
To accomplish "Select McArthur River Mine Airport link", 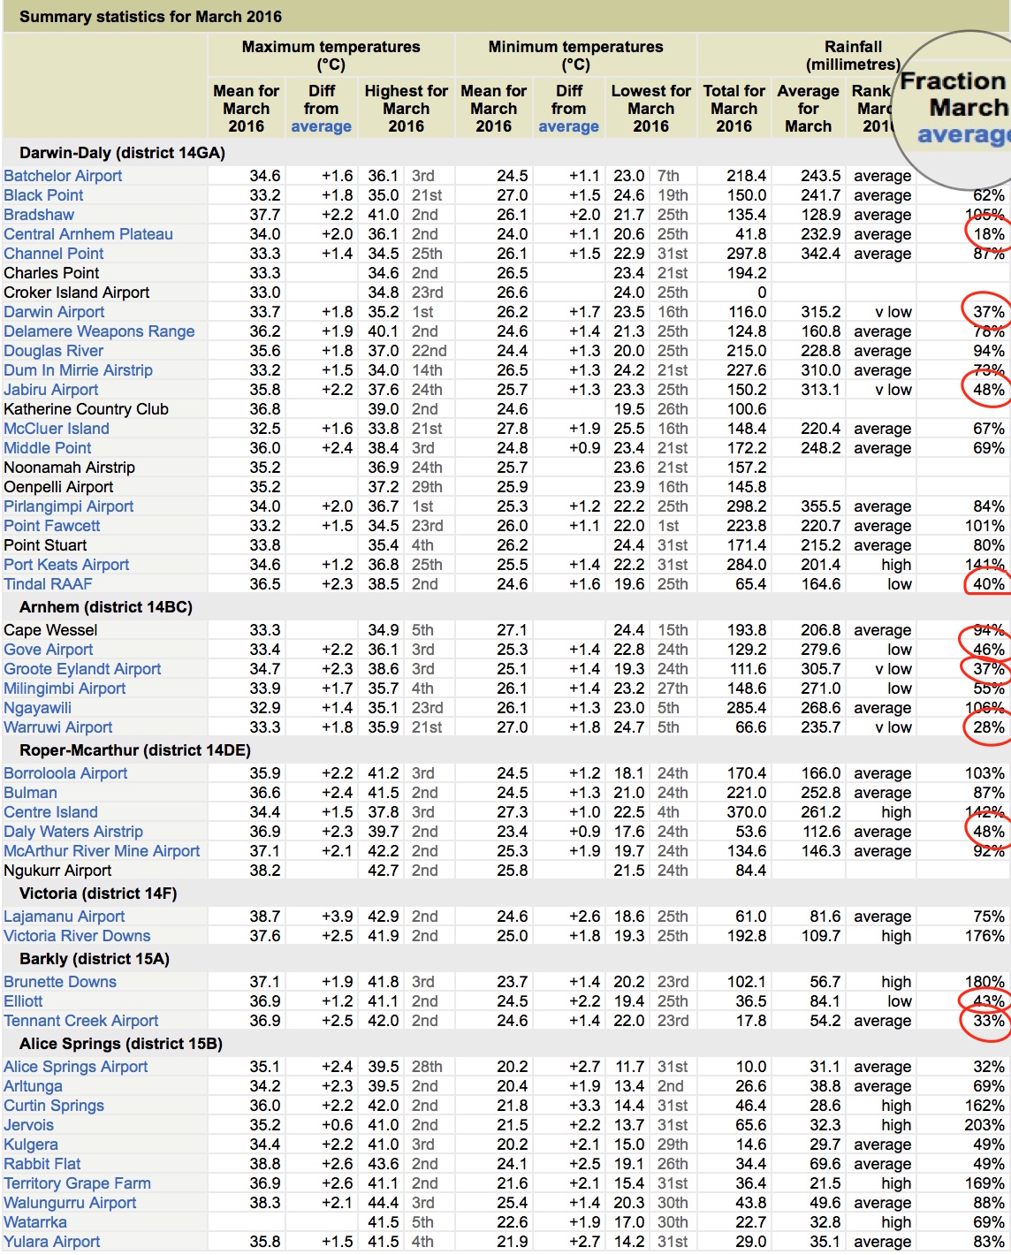I will coord(102,851).
